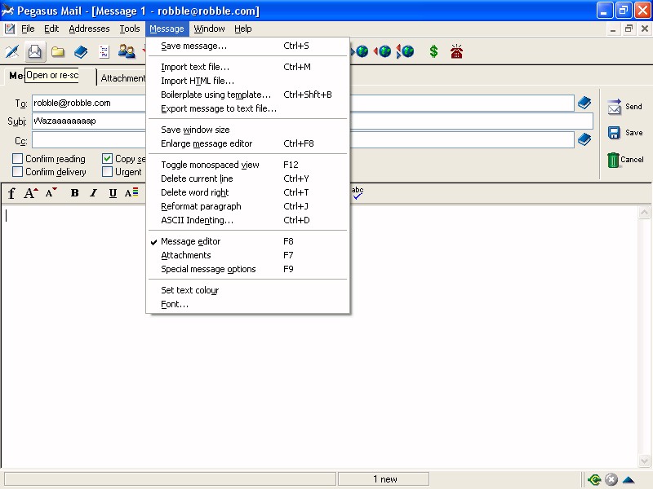Click the grey round X status bar icon

click(x=611, y=480)
